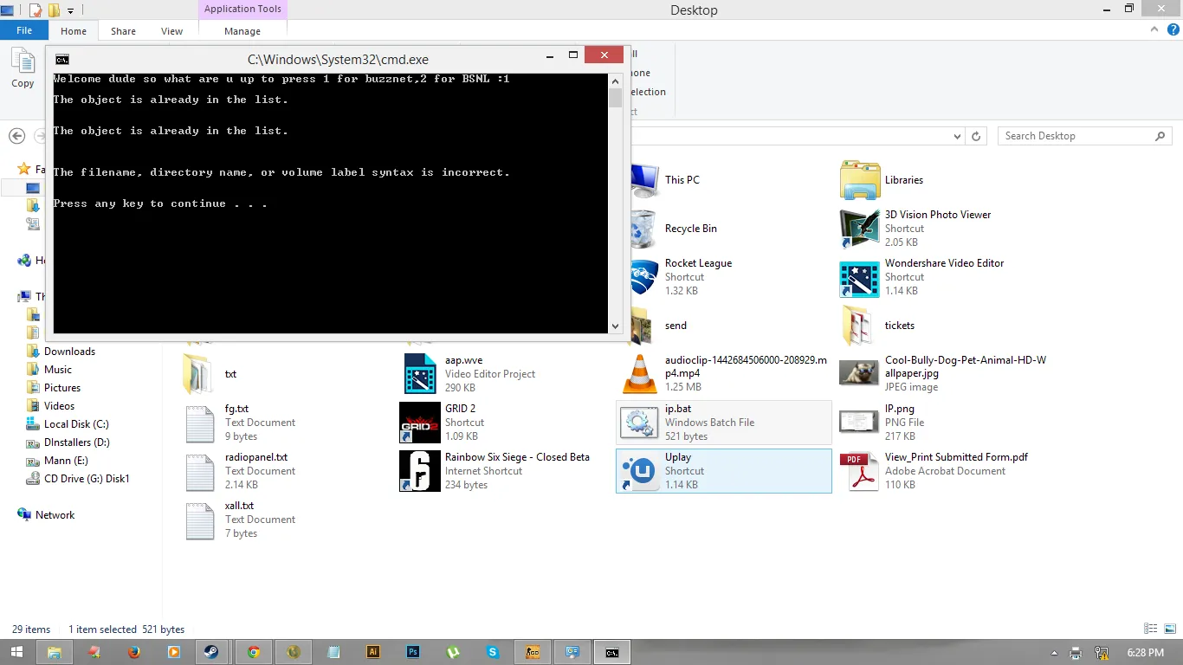This screenshot has height=665, width=1183.
Task: Click the cmd window scrollbar thumb
Action: (x=615, y=98)
